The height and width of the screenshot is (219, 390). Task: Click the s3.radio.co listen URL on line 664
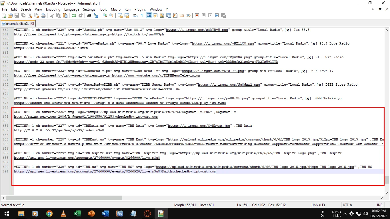point(51,48)
